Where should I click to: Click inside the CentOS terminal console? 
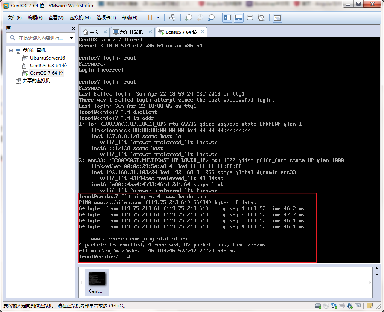(x=229, y=150)
